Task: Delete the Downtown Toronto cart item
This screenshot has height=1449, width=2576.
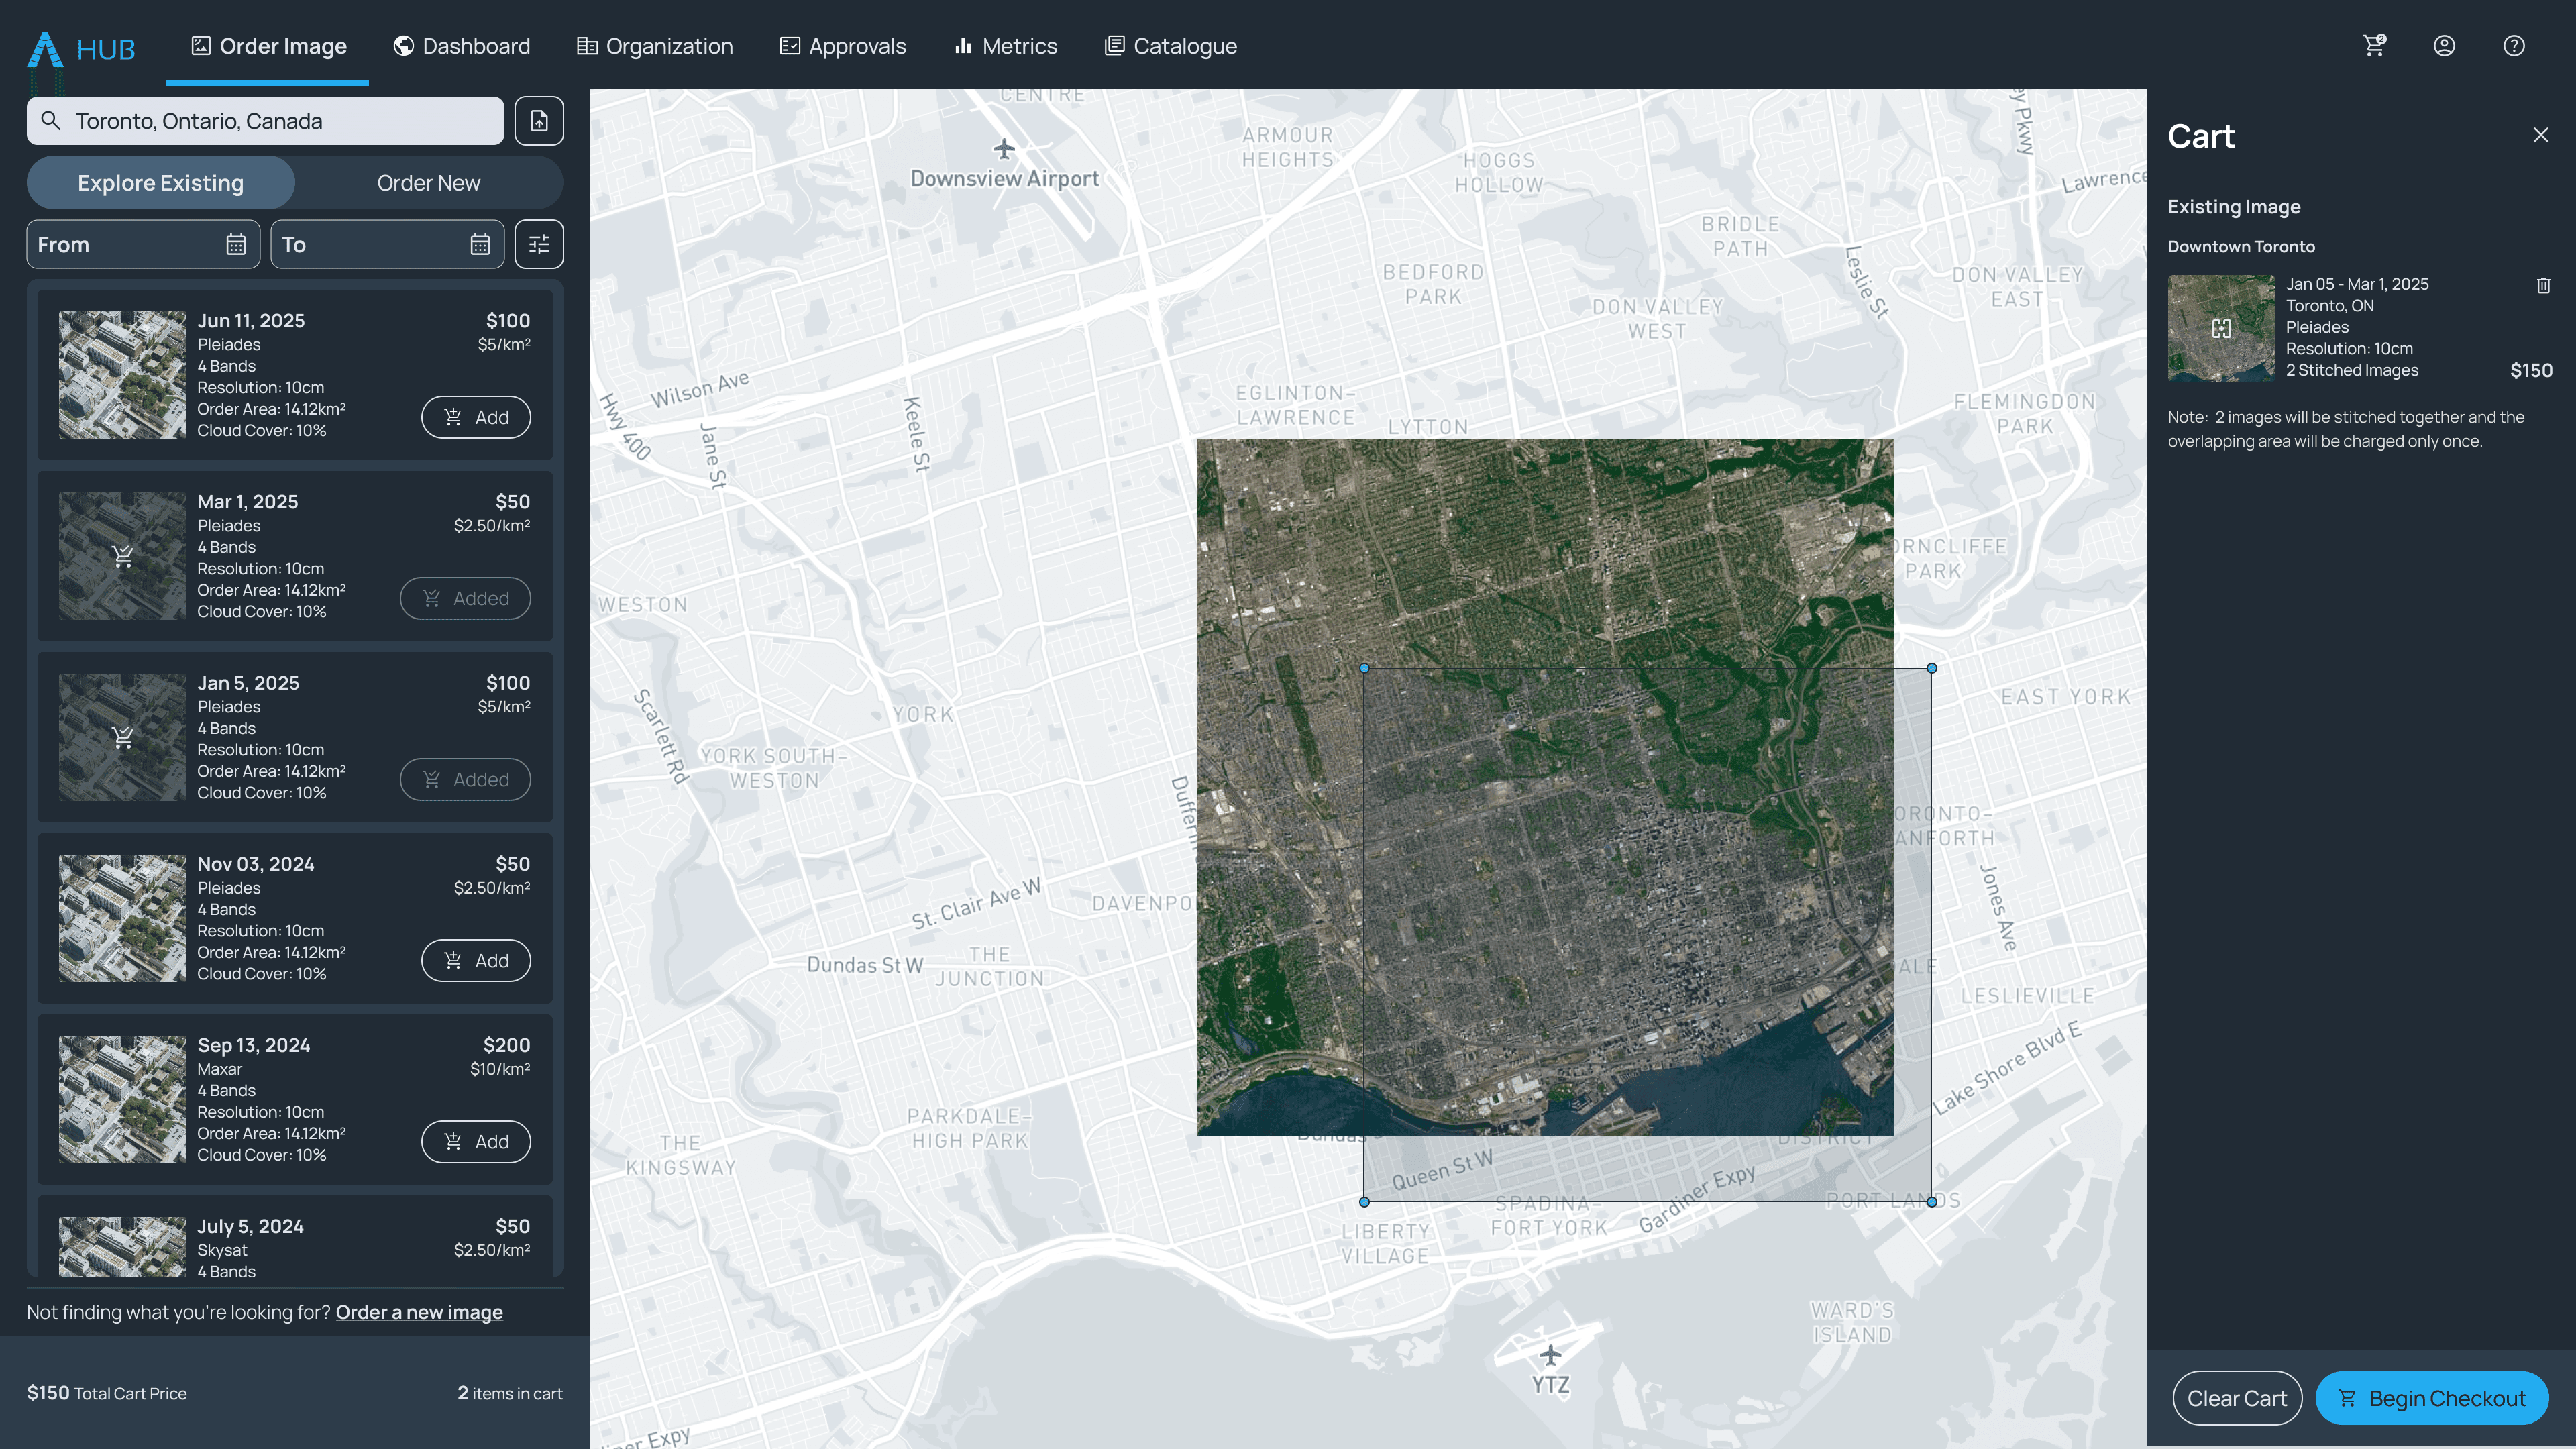Action: click(2543, 285)
